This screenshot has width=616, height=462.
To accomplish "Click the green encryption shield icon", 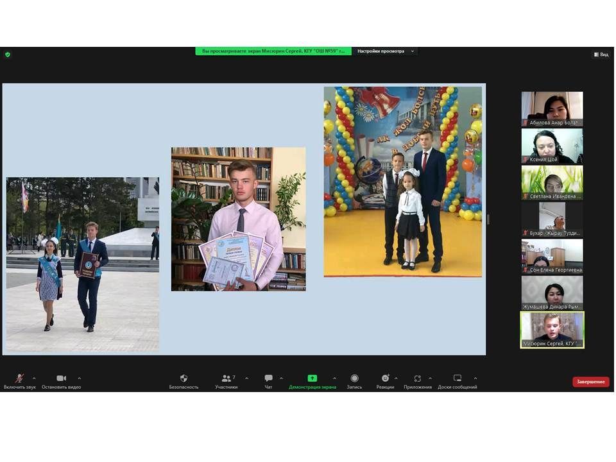I will pyautogui.click(x=8, y=55).
